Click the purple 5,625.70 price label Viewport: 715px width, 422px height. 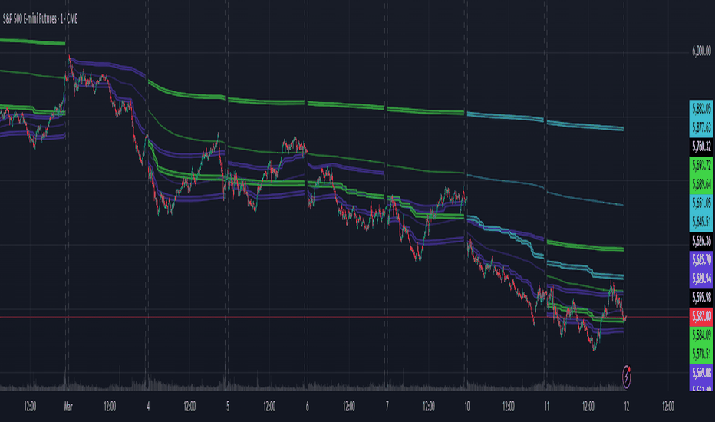pos(701,259)
